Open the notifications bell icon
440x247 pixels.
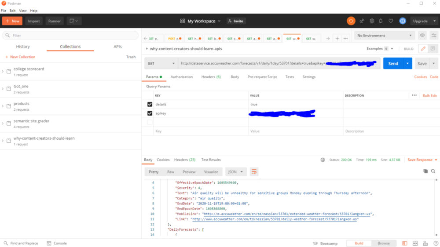click(x=381, y=21)
